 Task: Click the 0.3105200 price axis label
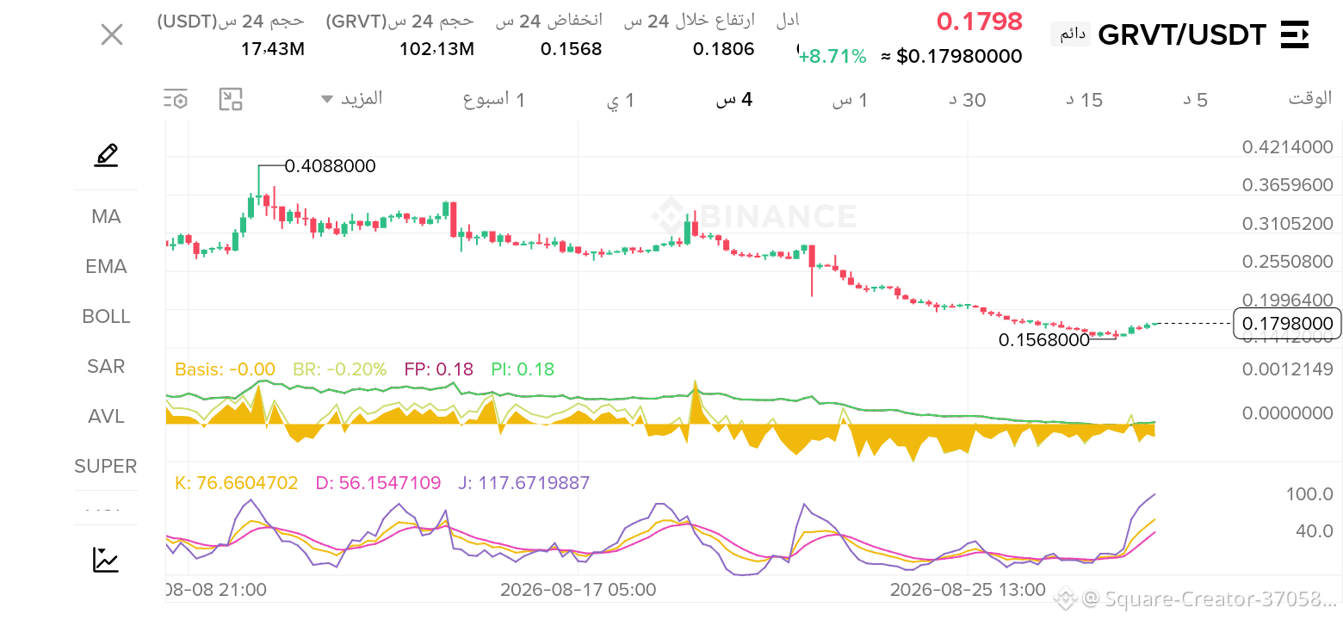pyautogui.click(x=1287, y=224)
